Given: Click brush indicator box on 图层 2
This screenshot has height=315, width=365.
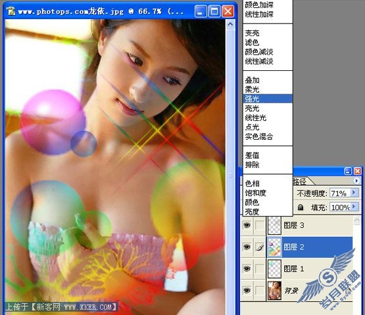Looking at the screenshot, I should point(259,247).
